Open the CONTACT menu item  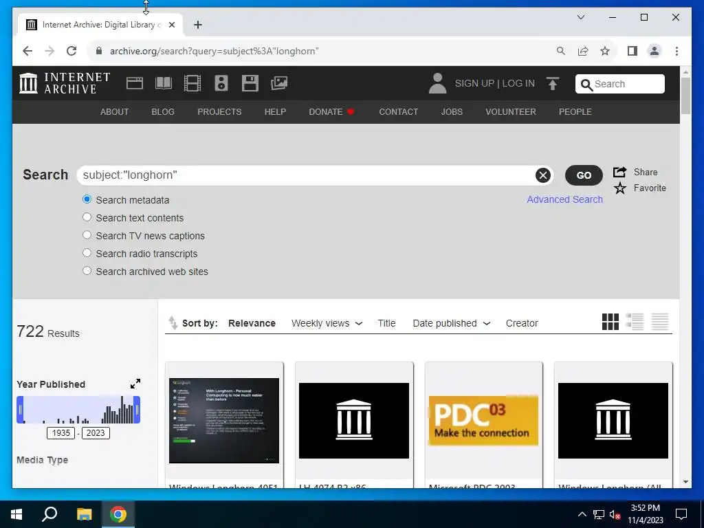[x=398, y=112]
